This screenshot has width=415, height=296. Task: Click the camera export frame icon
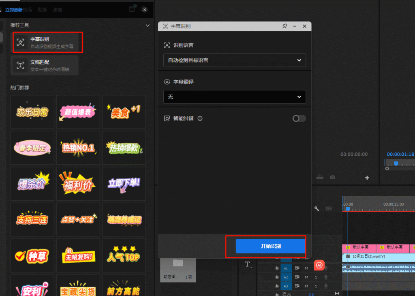[332, 178]
